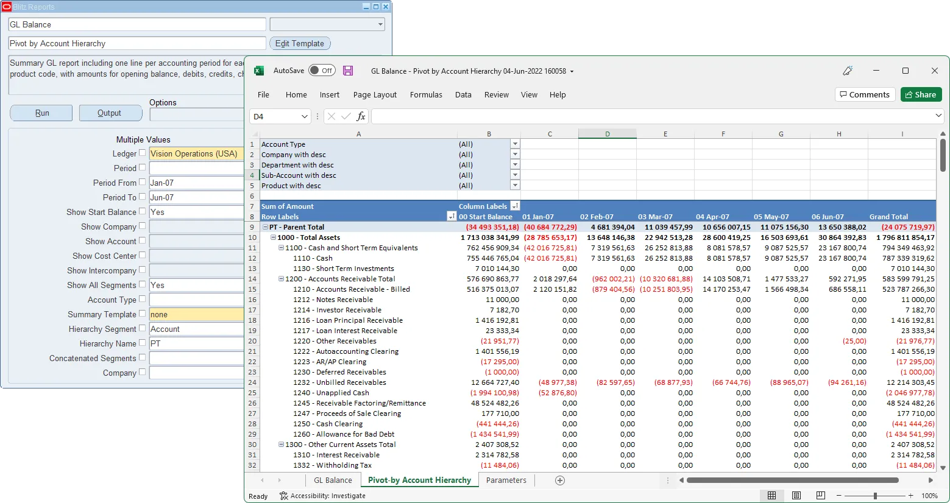Viewport: 950px width, 503px height.
Task: Check the Ledger multiple values checkbox
Action: pos(142,153)
